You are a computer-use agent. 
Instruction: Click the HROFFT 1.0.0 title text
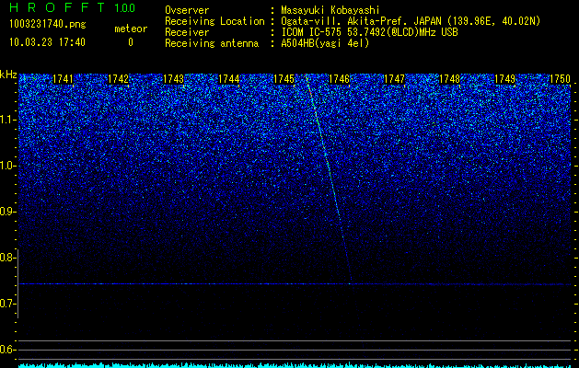[x=73, y=7]
